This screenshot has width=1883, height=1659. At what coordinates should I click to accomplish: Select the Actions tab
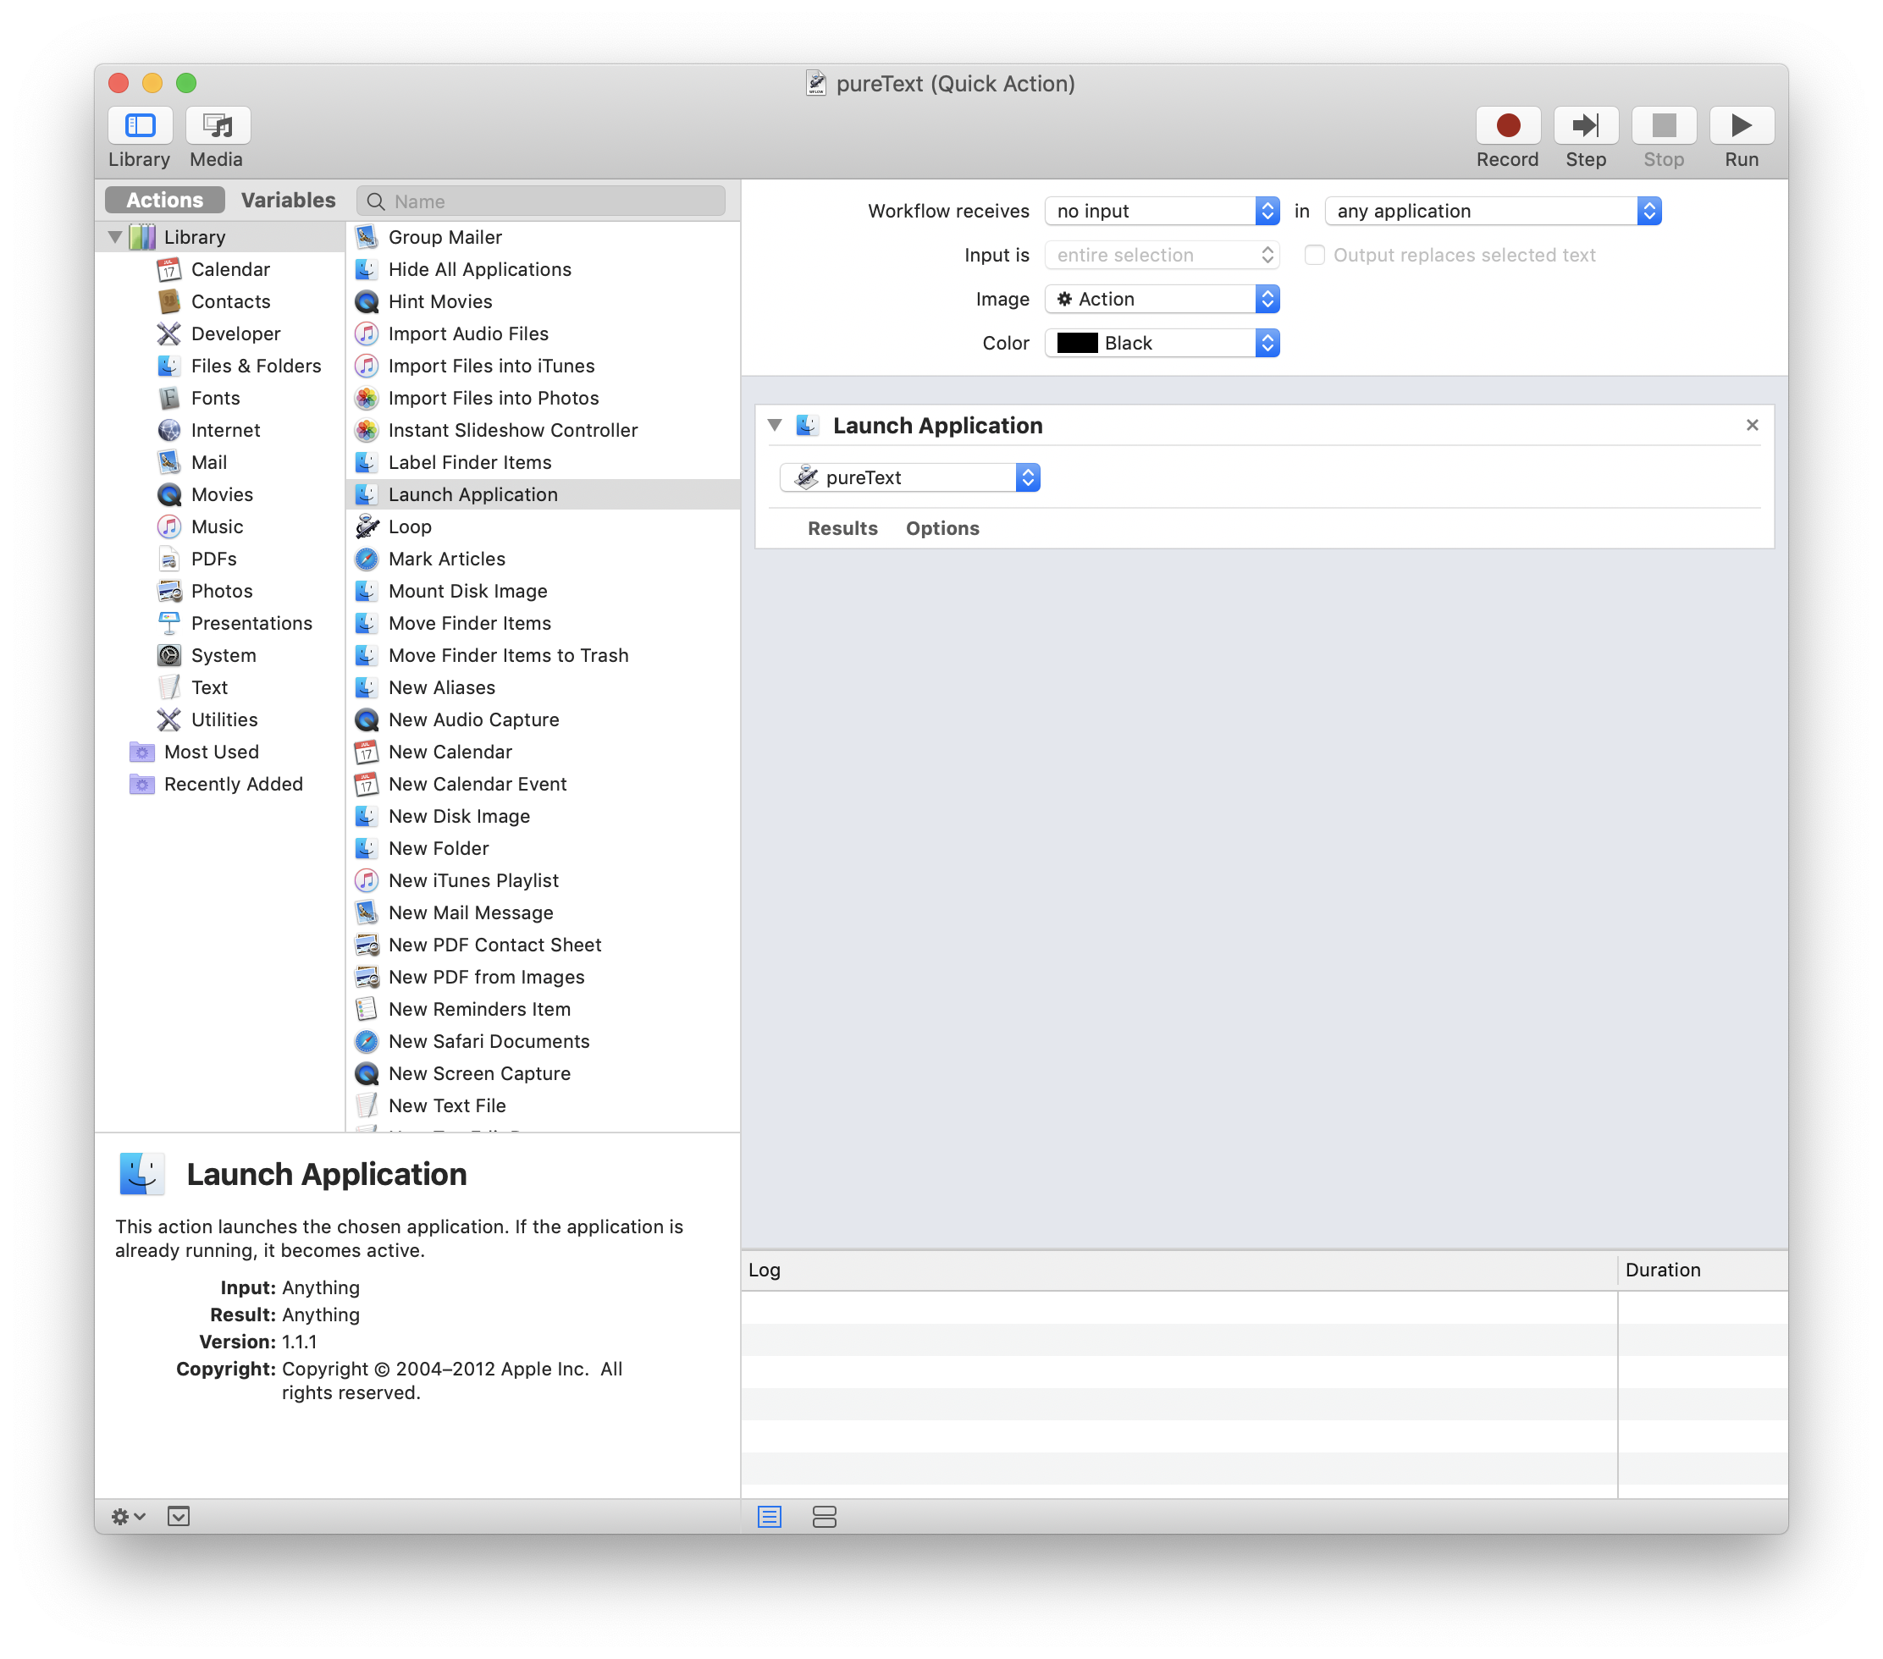(x=164, y=199)
